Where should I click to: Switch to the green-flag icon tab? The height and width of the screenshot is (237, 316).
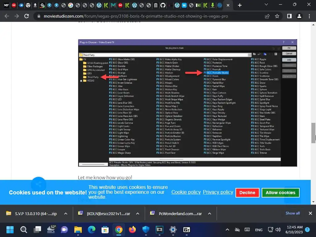(x=198, y=5)
